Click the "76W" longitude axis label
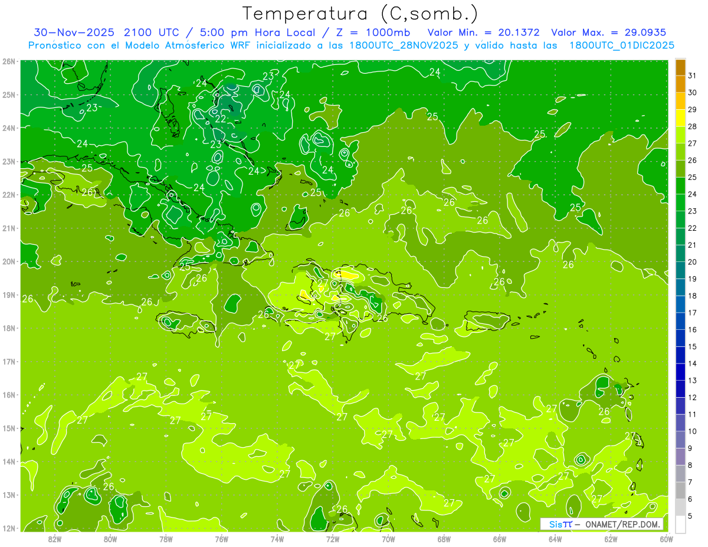 point(221,539)
